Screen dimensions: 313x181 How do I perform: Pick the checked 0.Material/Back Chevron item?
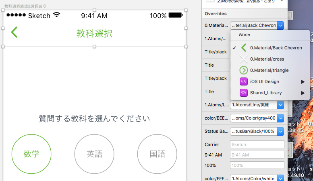point(276,48)
